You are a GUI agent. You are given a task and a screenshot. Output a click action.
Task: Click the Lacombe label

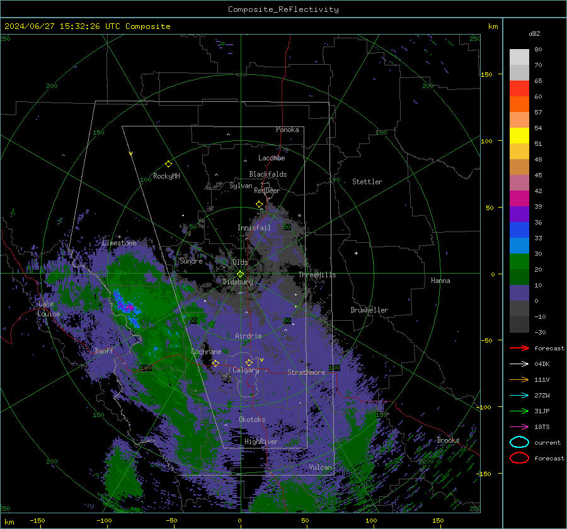coord(272,158)
